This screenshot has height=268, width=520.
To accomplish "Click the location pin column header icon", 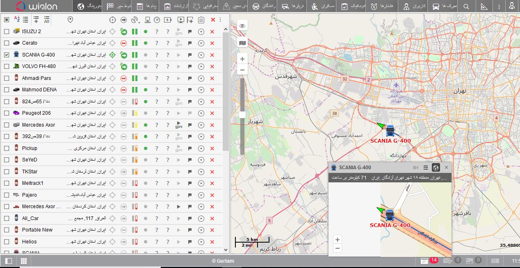I will coord(70,20).
